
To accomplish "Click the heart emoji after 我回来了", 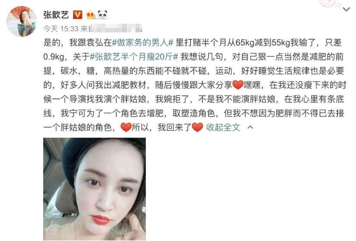I will coord(197,127).
